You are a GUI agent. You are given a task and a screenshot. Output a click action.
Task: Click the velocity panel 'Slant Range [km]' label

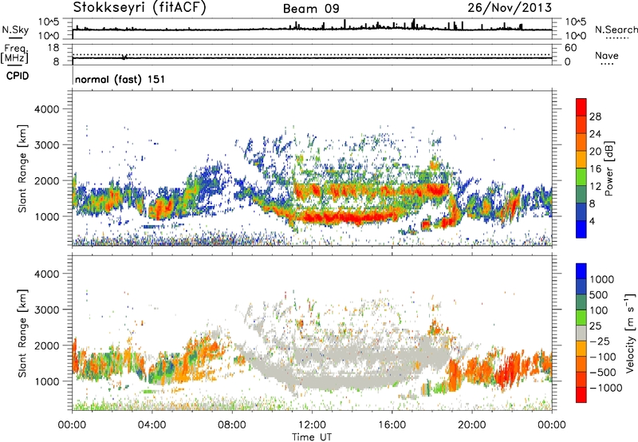click(x=22, y=333)
